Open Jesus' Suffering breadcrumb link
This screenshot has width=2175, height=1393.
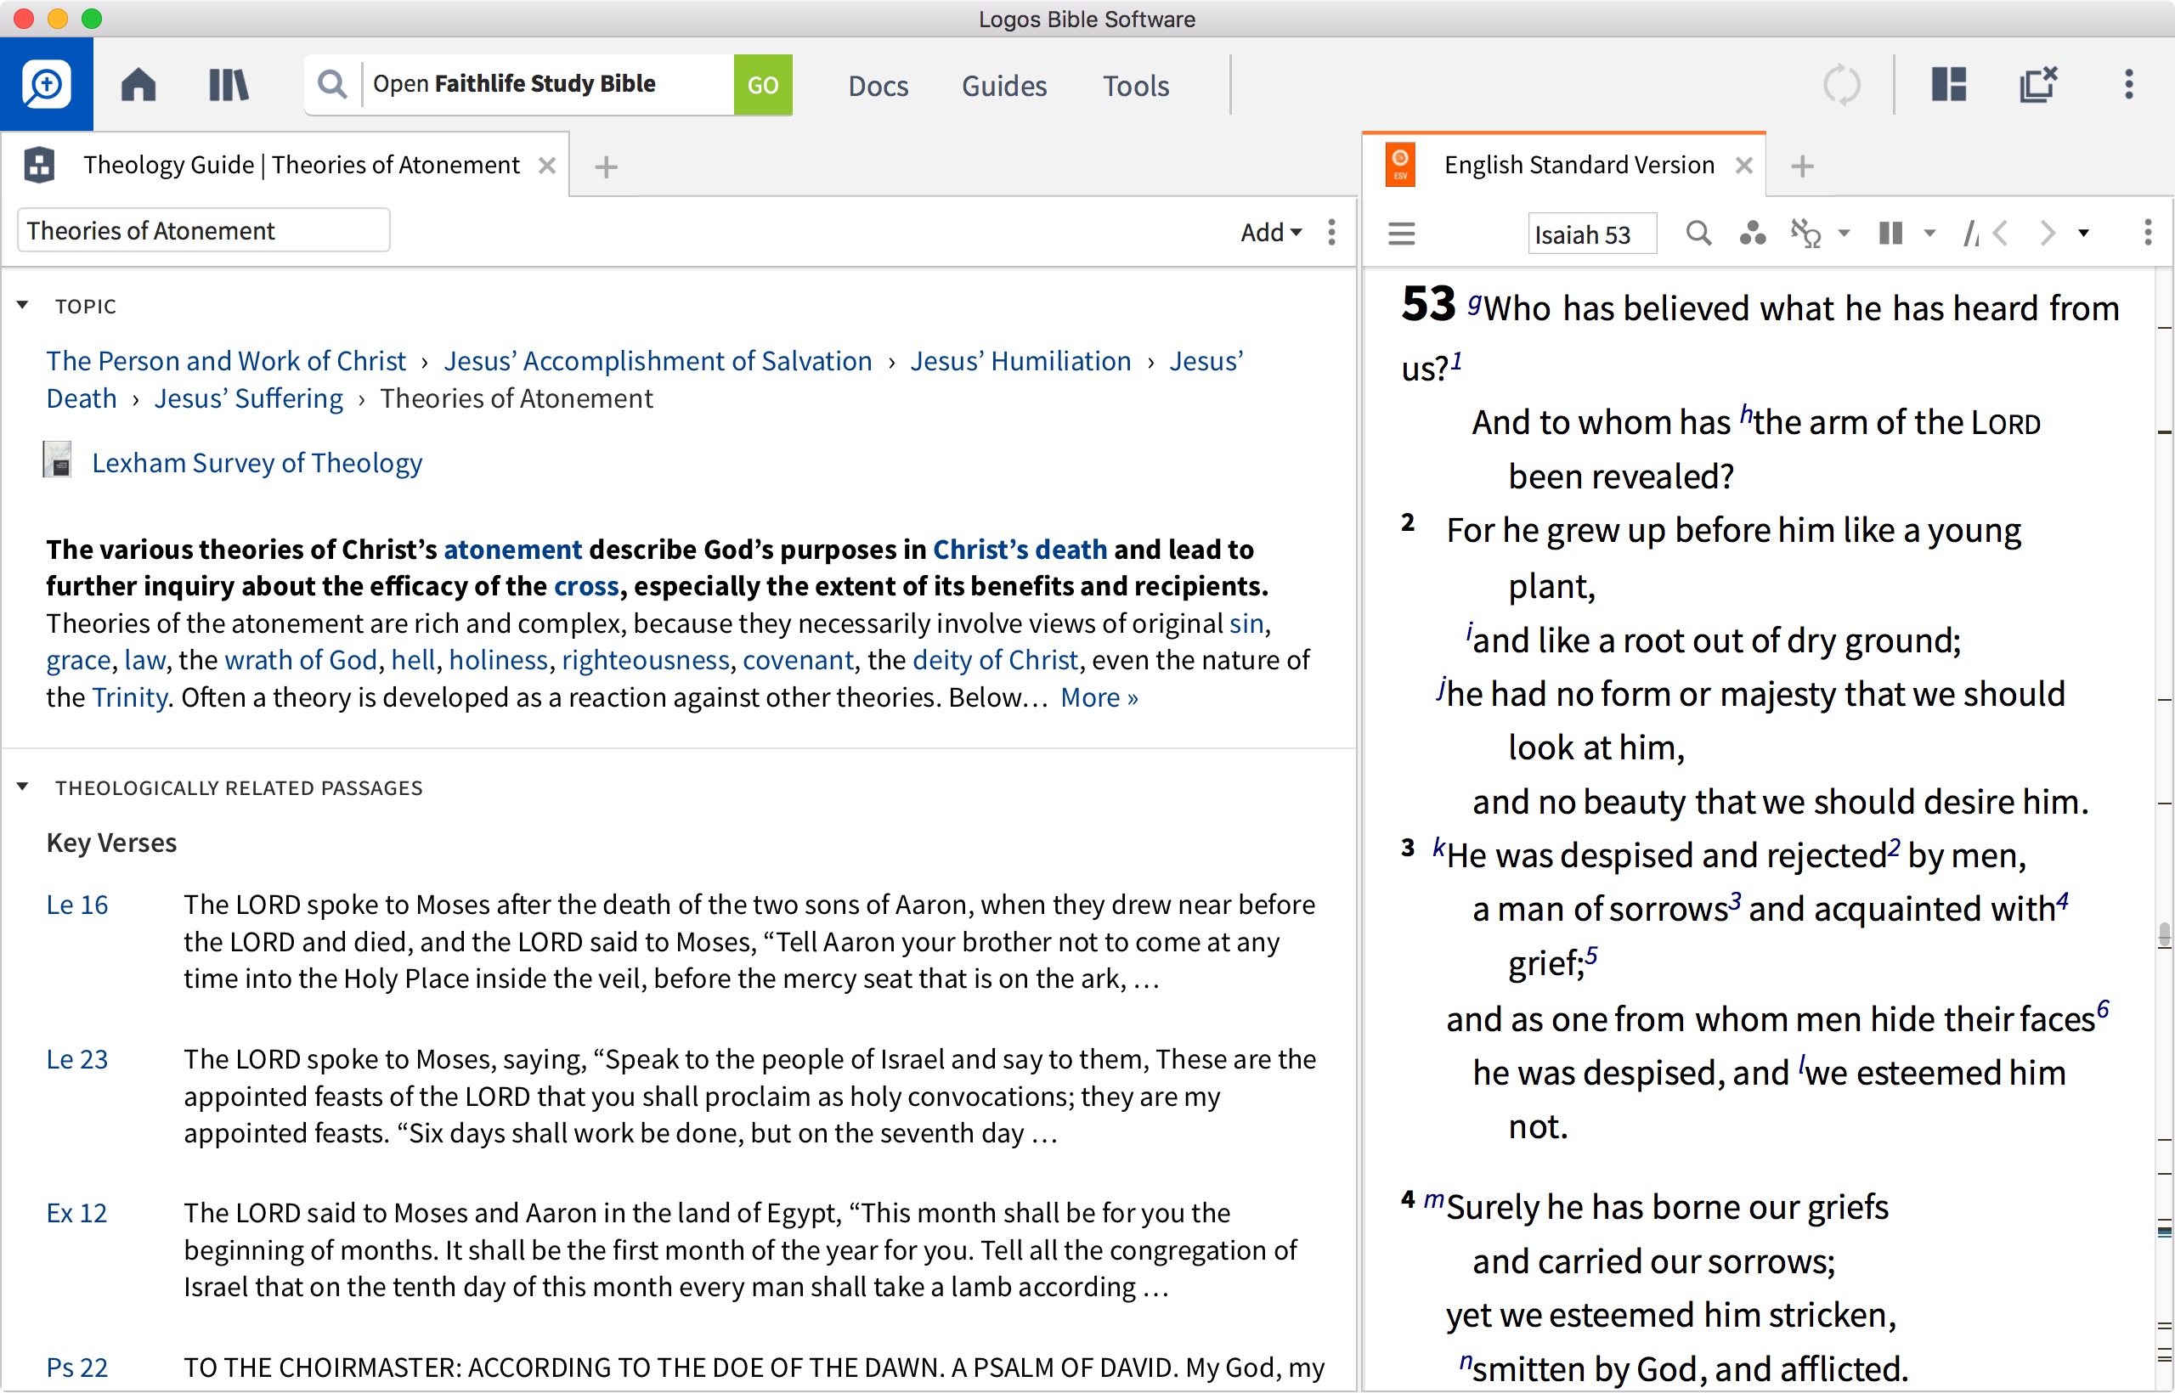pyautogui.click(x=249, y=398)
